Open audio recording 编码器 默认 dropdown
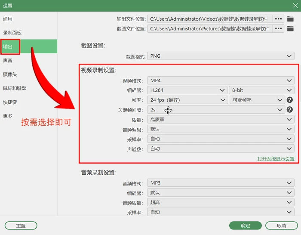This screenshot has height=235, width=301. click(x=221, y=192)
